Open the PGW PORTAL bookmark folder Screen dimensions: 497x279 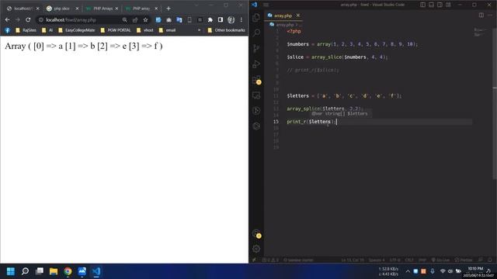(116, 30)
